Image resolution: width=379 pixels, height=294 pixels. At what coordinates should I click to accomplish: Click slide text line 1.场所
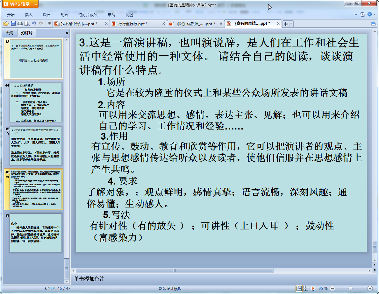tap(111, 82)
